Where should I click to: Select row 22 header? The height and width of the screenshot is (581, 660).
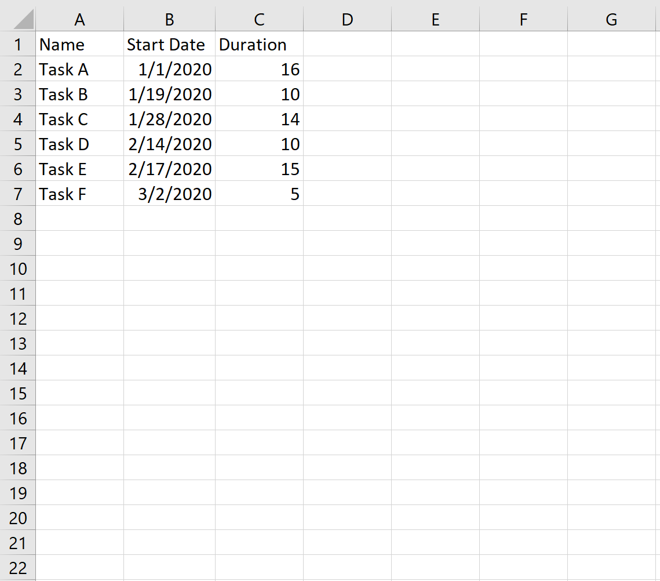pyautogui.click(x=18, y=568)
